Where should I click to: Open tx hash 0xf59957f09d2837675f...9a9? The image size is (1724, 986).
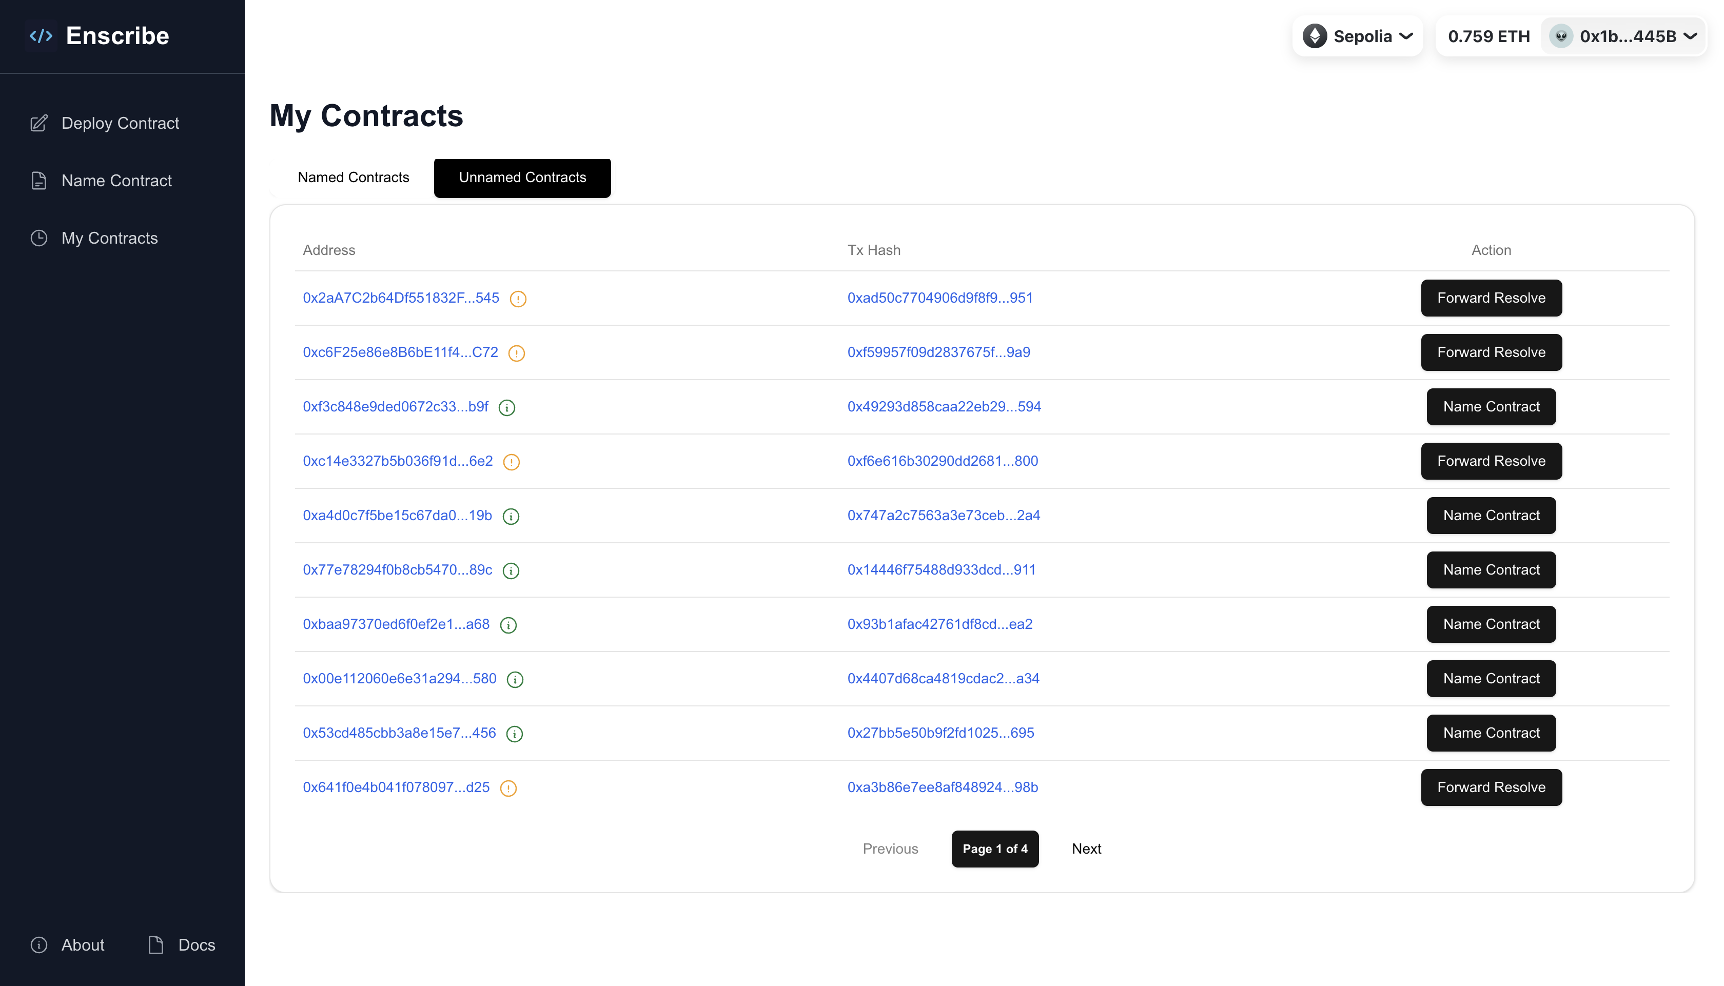pos(938,352)
